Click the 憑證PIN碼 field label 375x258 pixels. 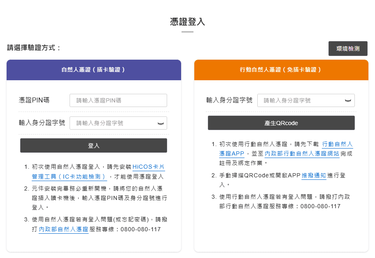[34, 100]
